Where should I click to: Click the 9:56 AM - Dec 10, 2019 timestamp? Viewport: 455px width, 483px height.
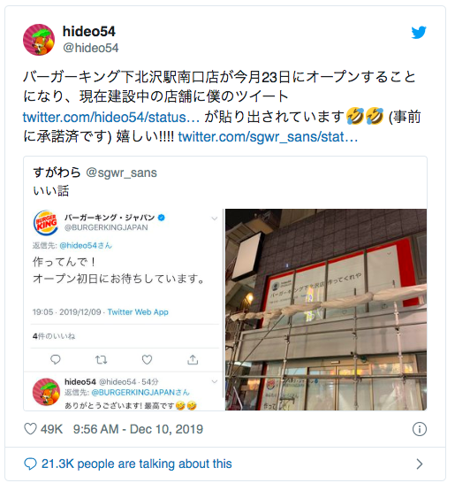click(x=138, y=429)
